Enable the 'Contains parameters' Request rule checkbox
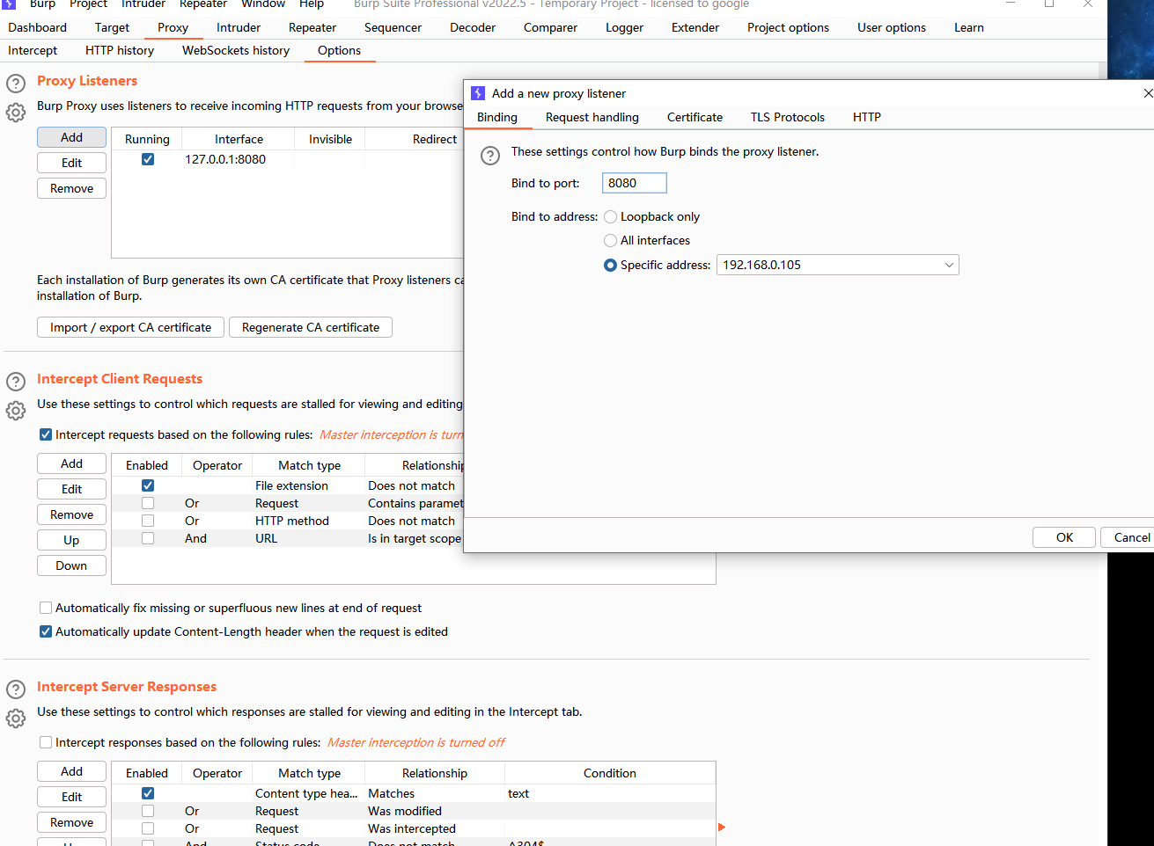 tap(148, 503)
